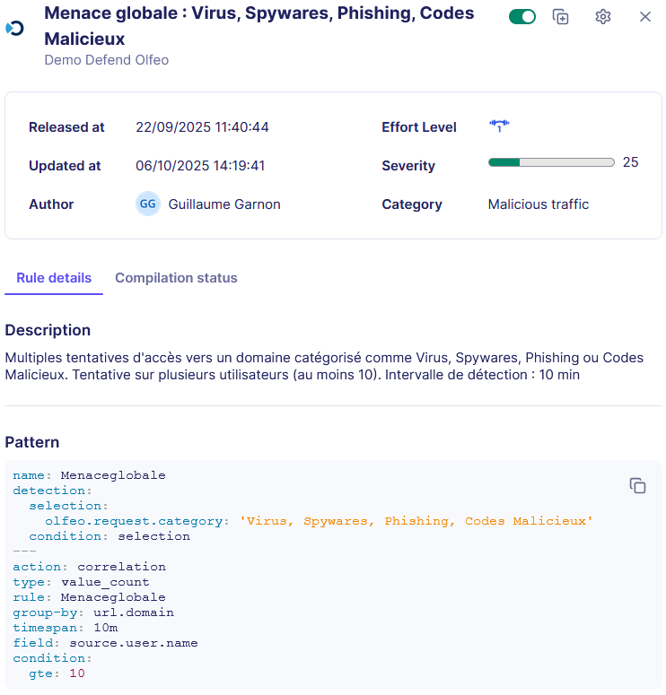Click the description paragraph text

(323, 366)
